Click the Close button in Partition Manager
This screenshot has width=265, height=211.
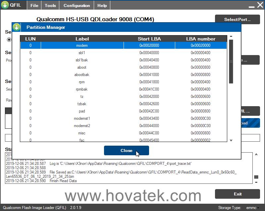[127, 150]
